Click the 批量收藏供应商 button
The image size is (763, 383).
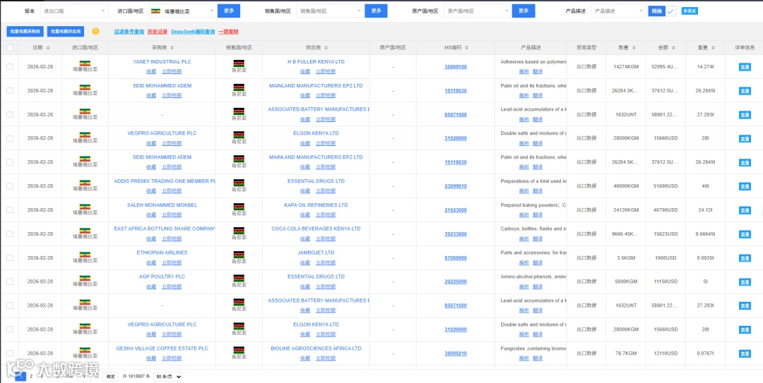[x=66, y=32]
